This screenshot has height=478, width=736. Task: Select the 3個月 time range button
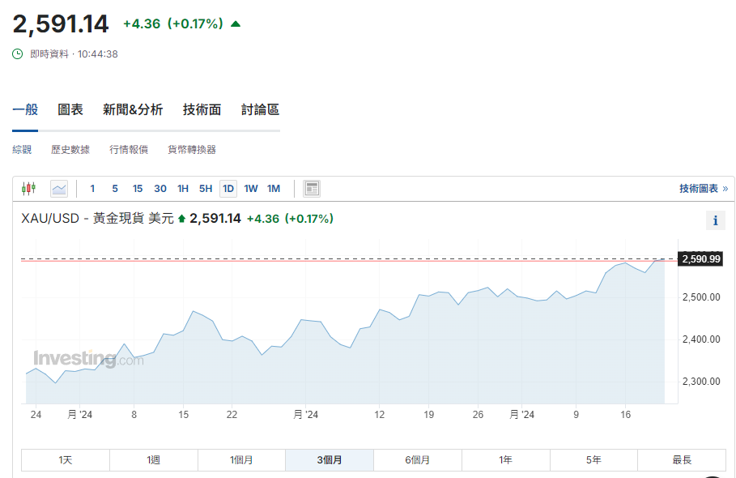[329, 460]
